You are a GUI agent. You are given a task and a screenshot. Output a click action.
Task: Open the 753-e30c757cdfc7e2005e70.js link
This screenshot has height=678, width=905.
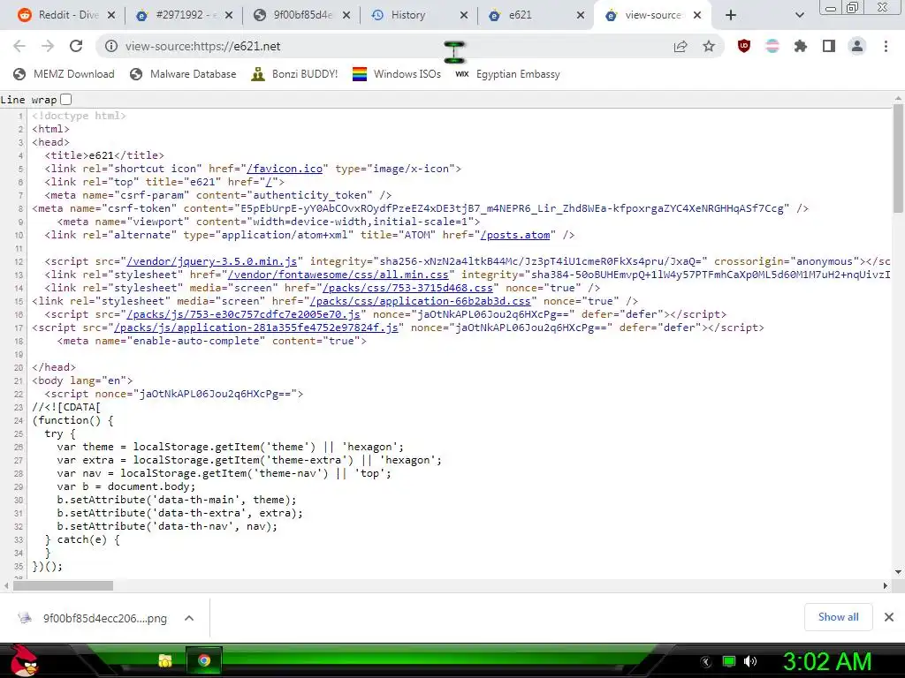click(x=243, y=314)
